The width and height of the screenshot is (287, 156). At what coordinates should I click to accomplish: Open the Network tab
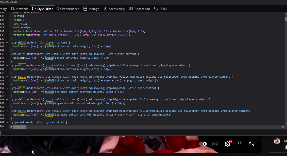click(x=19, y=9)
